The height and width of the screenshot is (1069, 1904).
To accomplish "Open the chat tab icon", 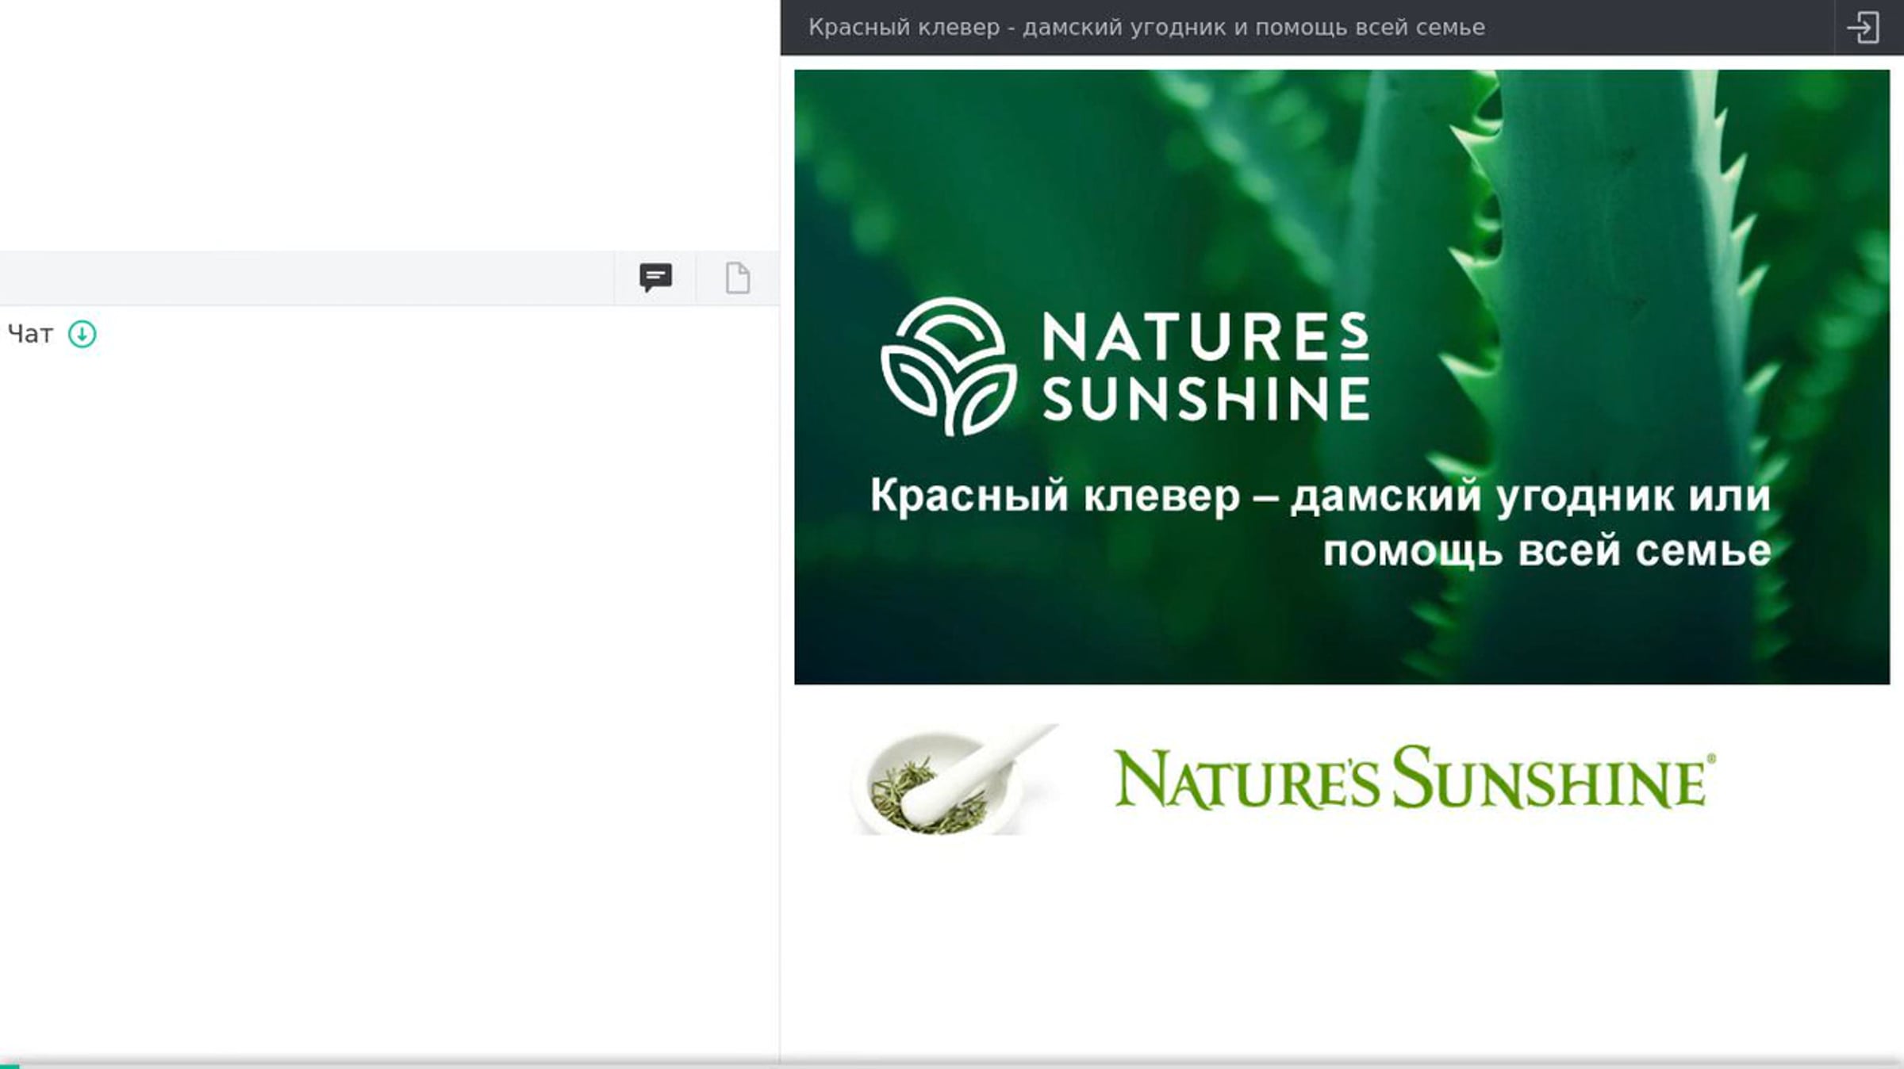I will coord(655,278).
